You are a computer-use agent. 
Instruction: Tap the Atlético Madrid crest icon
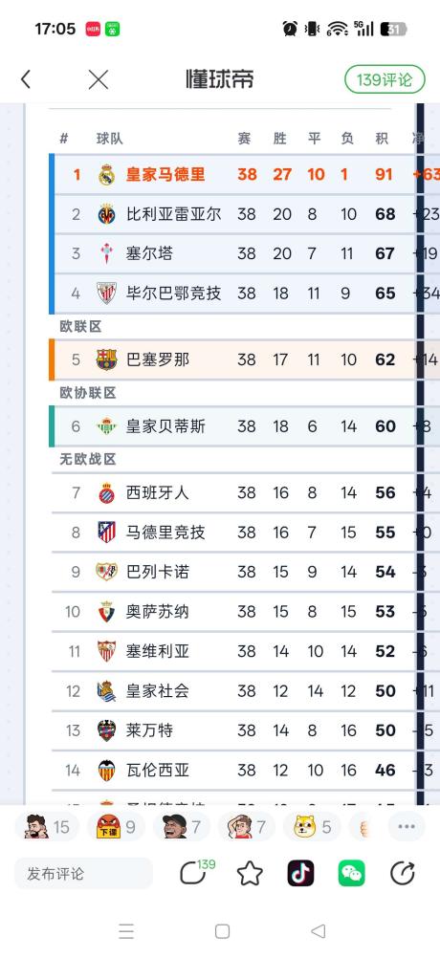[x=107, y=533]
